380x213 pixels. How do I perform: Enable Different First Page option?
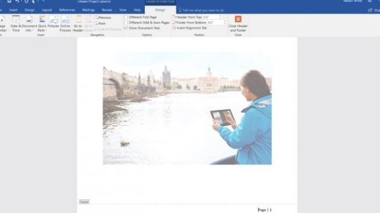(141, 17)
